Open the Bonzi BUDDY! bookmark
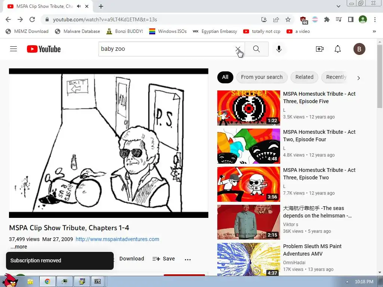 125,31
